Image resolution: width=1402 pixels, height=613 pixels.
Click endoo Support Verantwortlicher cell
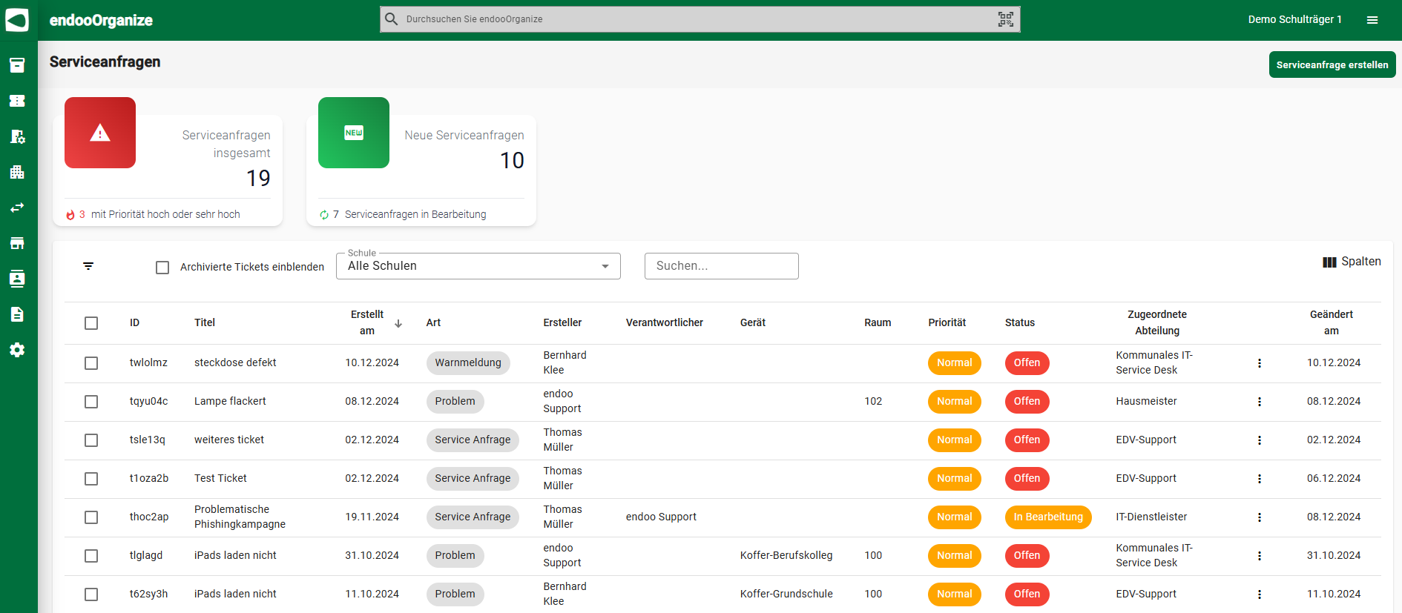click(x=661, y=517)
